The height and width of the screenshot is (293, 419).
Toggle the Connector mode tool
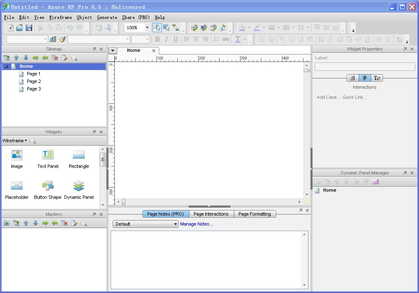point(176,28)
